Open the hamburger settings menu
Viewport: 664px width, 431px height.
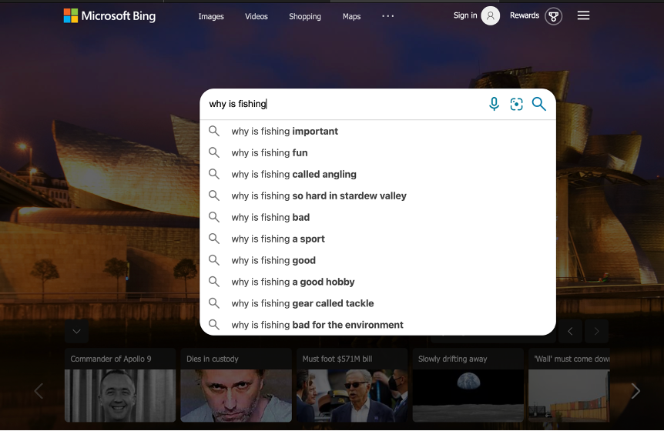[583, 15]
